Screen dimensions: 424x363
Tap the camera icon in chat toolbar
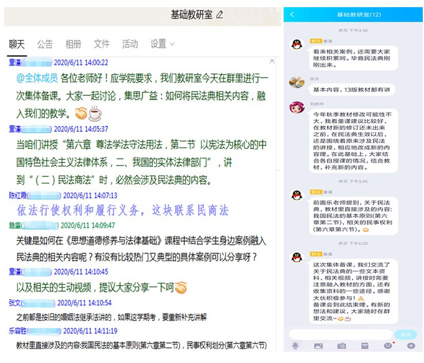341,345
